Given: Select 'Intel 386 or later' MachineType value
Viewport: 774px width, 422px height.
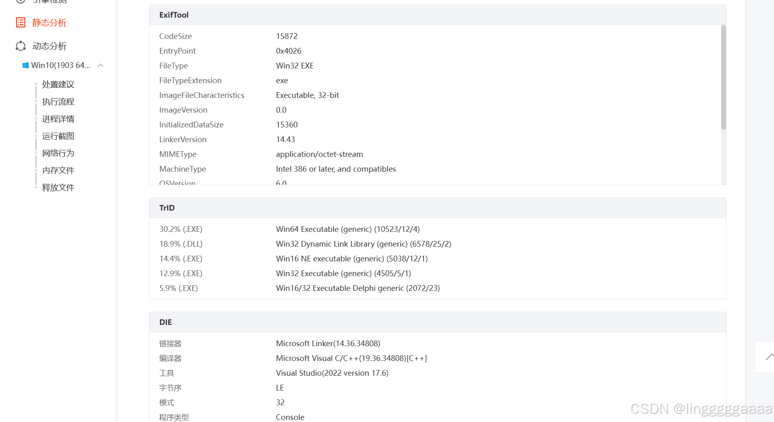Looking at the screenshot, I should click(x=336, y=169).
